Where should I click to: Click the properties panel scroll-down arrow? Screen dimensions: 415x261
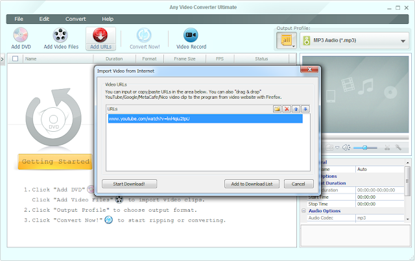click(x=407, y=219)
